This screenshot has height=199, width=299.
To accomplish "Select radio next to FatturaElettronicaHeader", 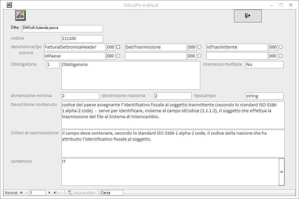I will pyautogui.click(x=118, y=47).
